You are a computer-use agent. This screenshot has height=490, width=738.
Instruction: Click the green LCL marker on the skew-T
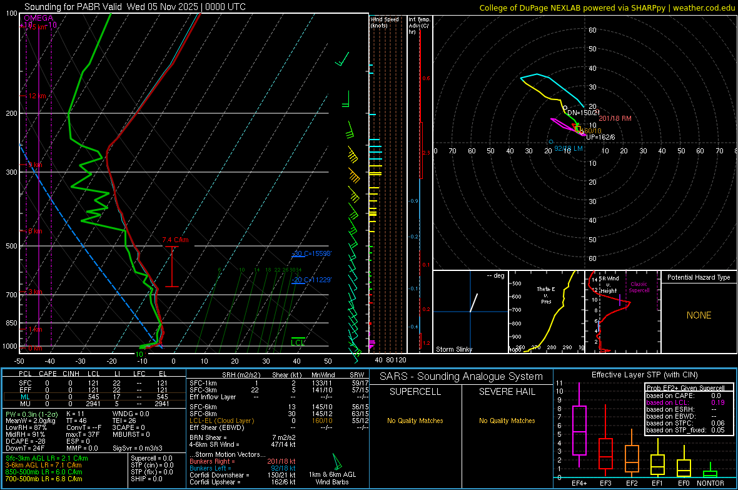298,342
